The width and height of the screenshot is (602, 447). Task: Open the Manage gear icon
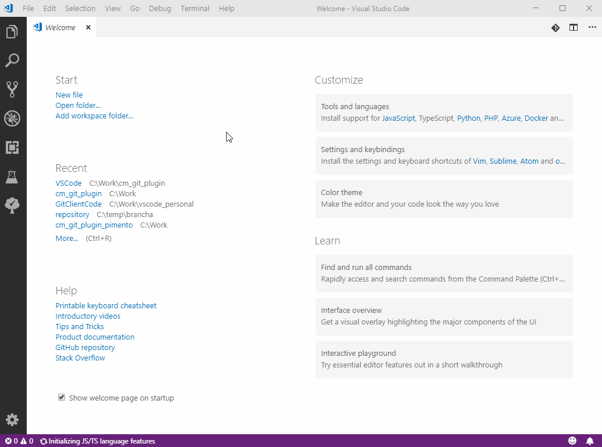pos(12,420)
